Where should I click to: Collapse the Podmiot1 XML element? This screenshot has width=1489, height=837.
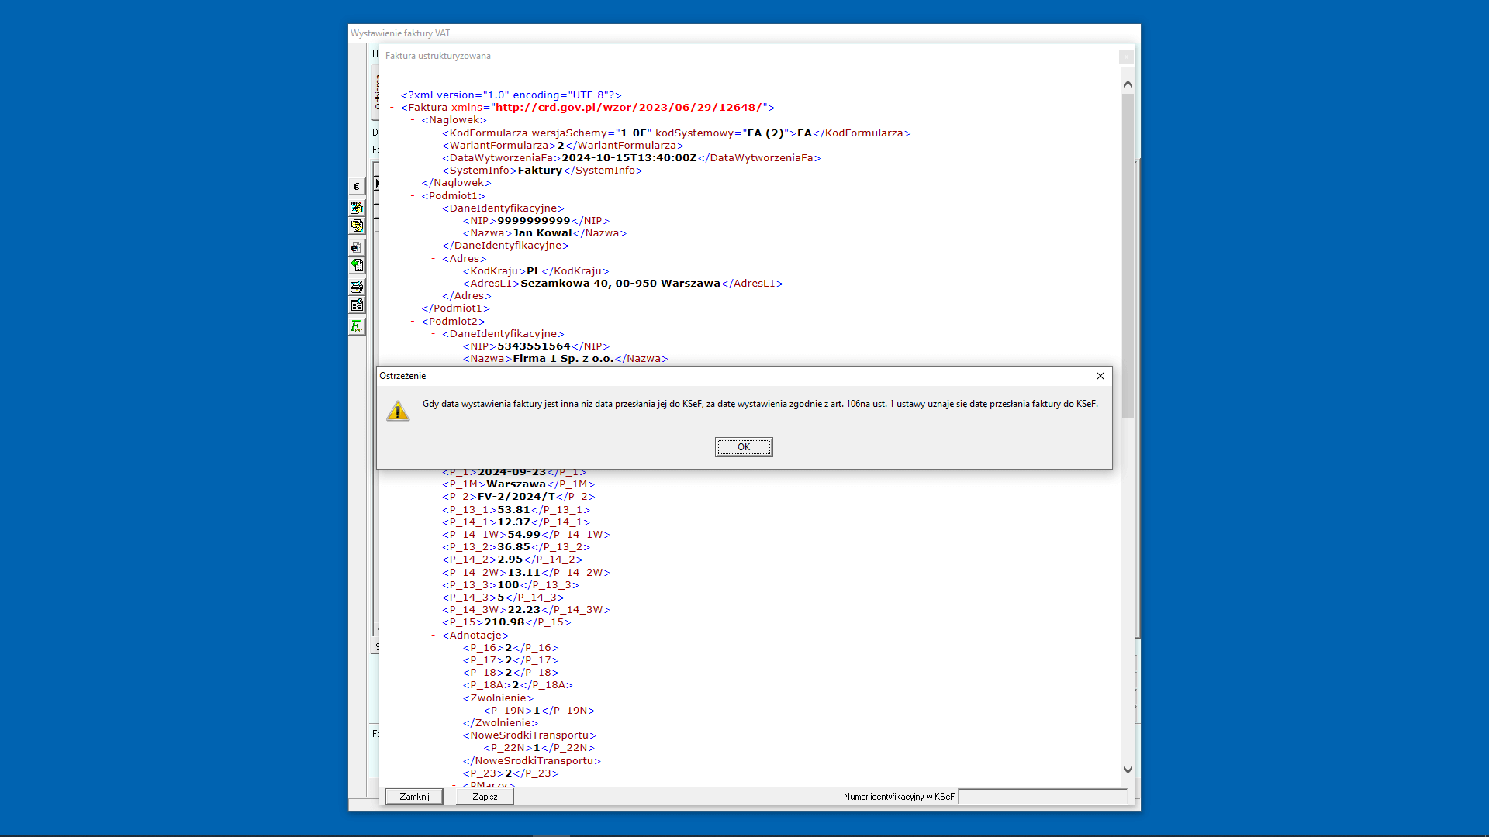pyautogui.click(x=411, y=196)
